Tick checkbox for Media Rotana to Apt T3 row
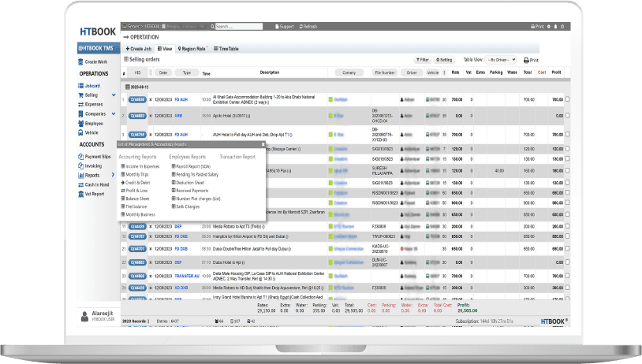The height and width of the screenshot is (364, 642). [x=568, y=226]
